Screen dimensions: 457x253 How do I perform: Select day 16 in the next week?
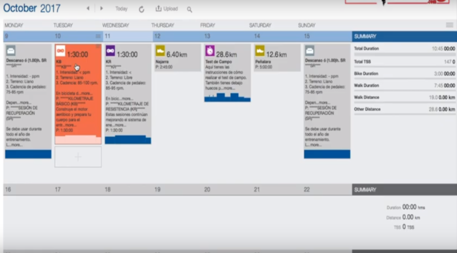point(28,190)
